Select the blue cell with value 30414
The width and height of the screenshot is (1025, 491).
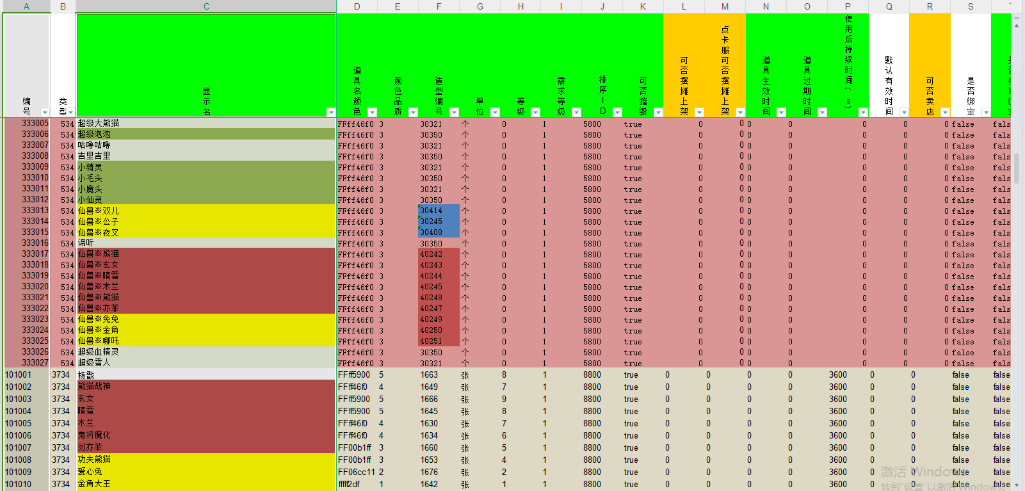(439, 211)
